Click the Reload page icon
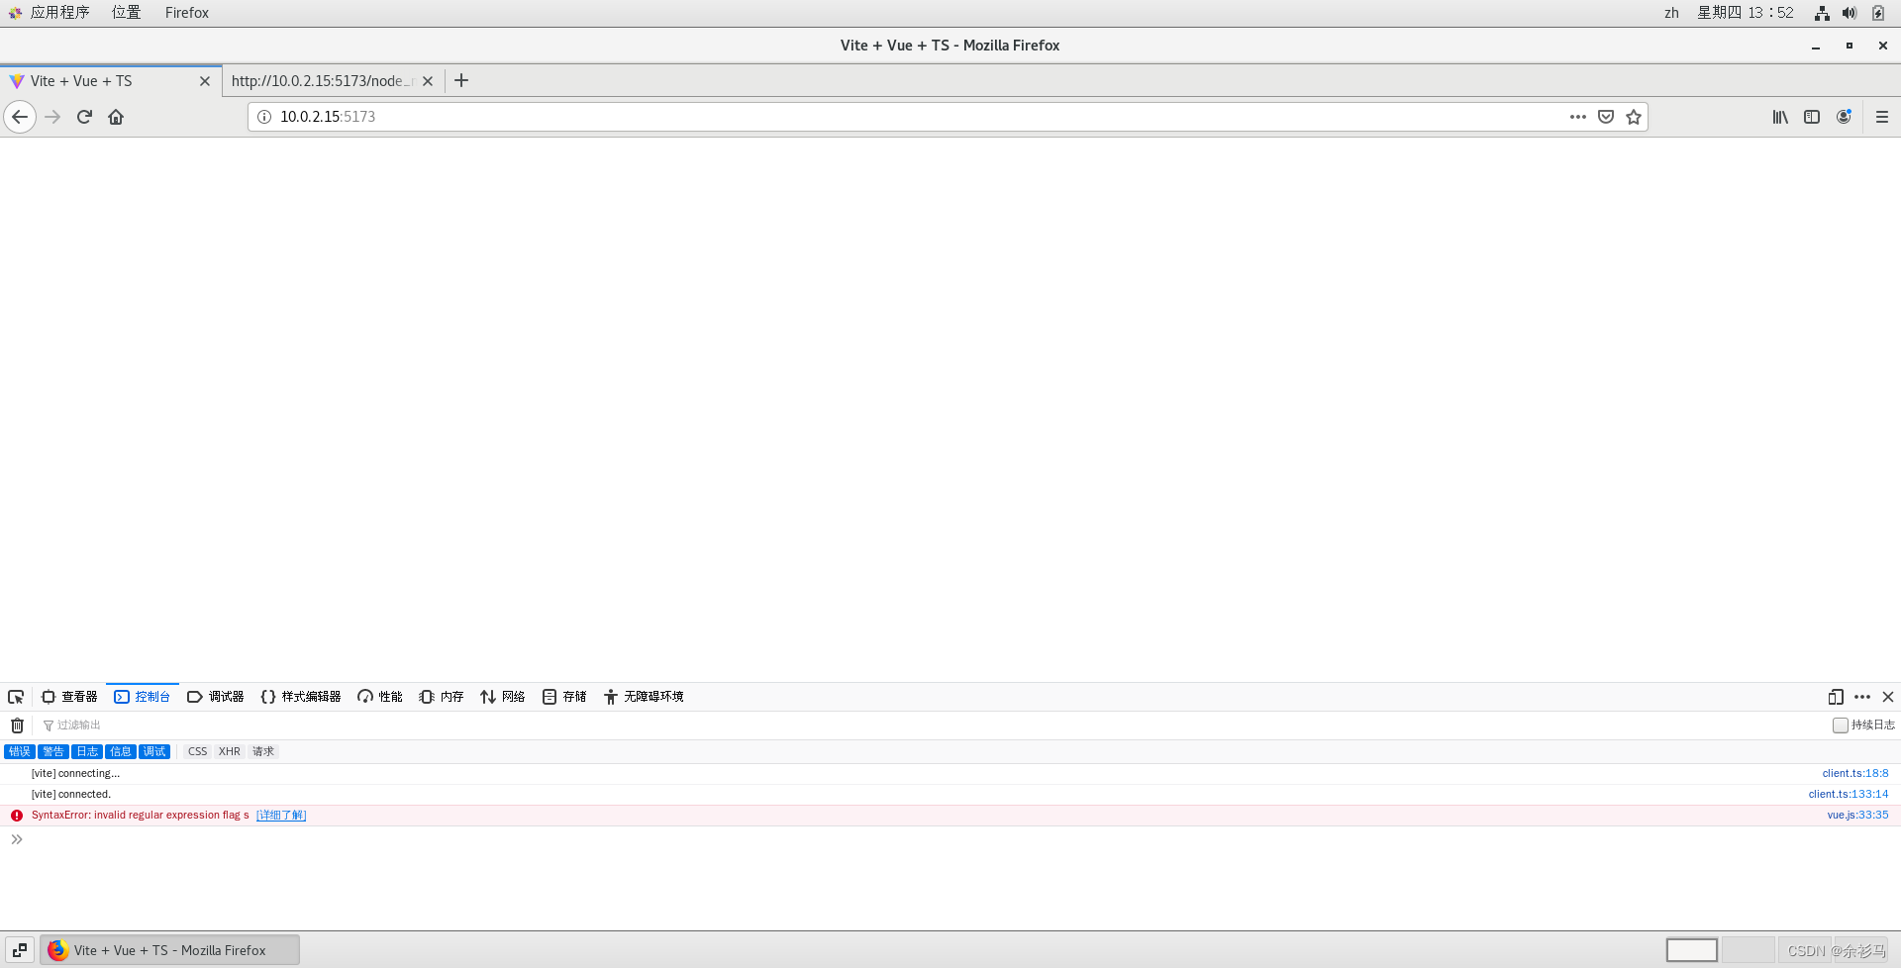Viewport: 1901px width, 968px height. pyautogui.click(x=84, y=117)
